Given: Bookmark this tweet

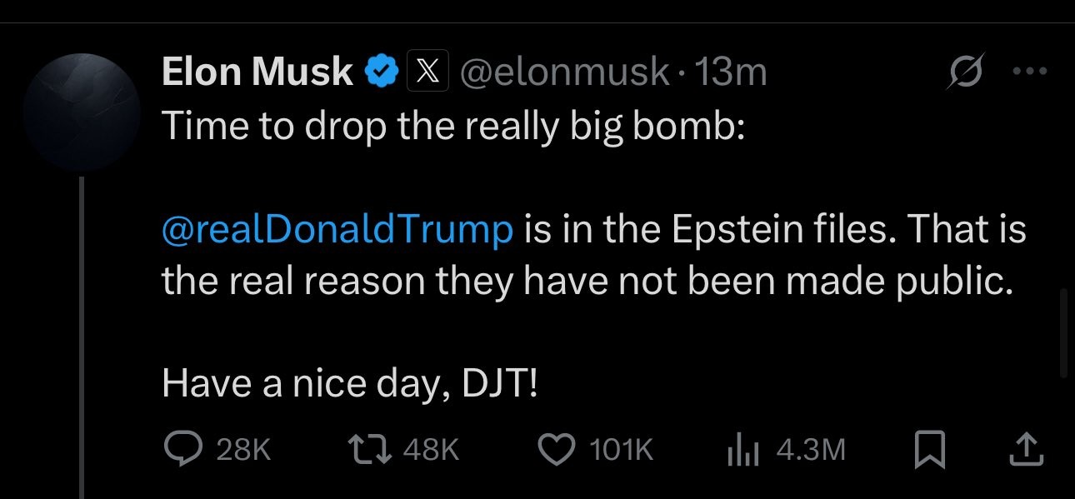Looking at the screenshot, I should click(929, 451).
